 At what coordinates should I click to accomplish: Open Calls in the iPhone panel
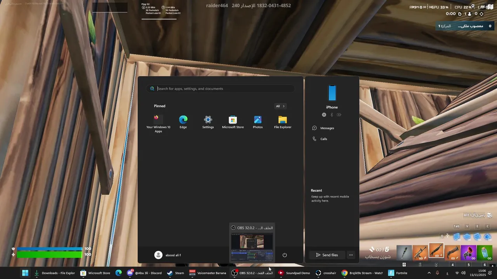[320, 139]
